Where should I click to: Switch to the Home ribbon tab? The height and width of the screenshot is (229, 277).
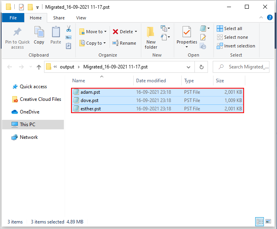pos(36,18)
